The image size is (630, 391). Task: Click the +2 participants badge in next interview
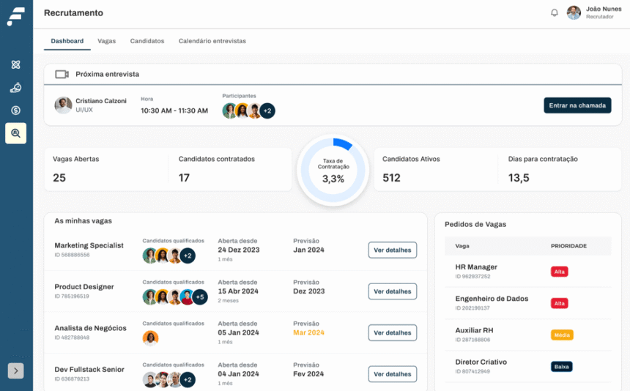pyautogui.click(x=267, y=111)
